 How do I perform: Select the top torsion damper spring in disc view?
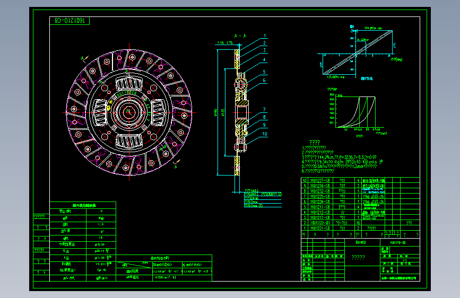(x=129, y=83)
